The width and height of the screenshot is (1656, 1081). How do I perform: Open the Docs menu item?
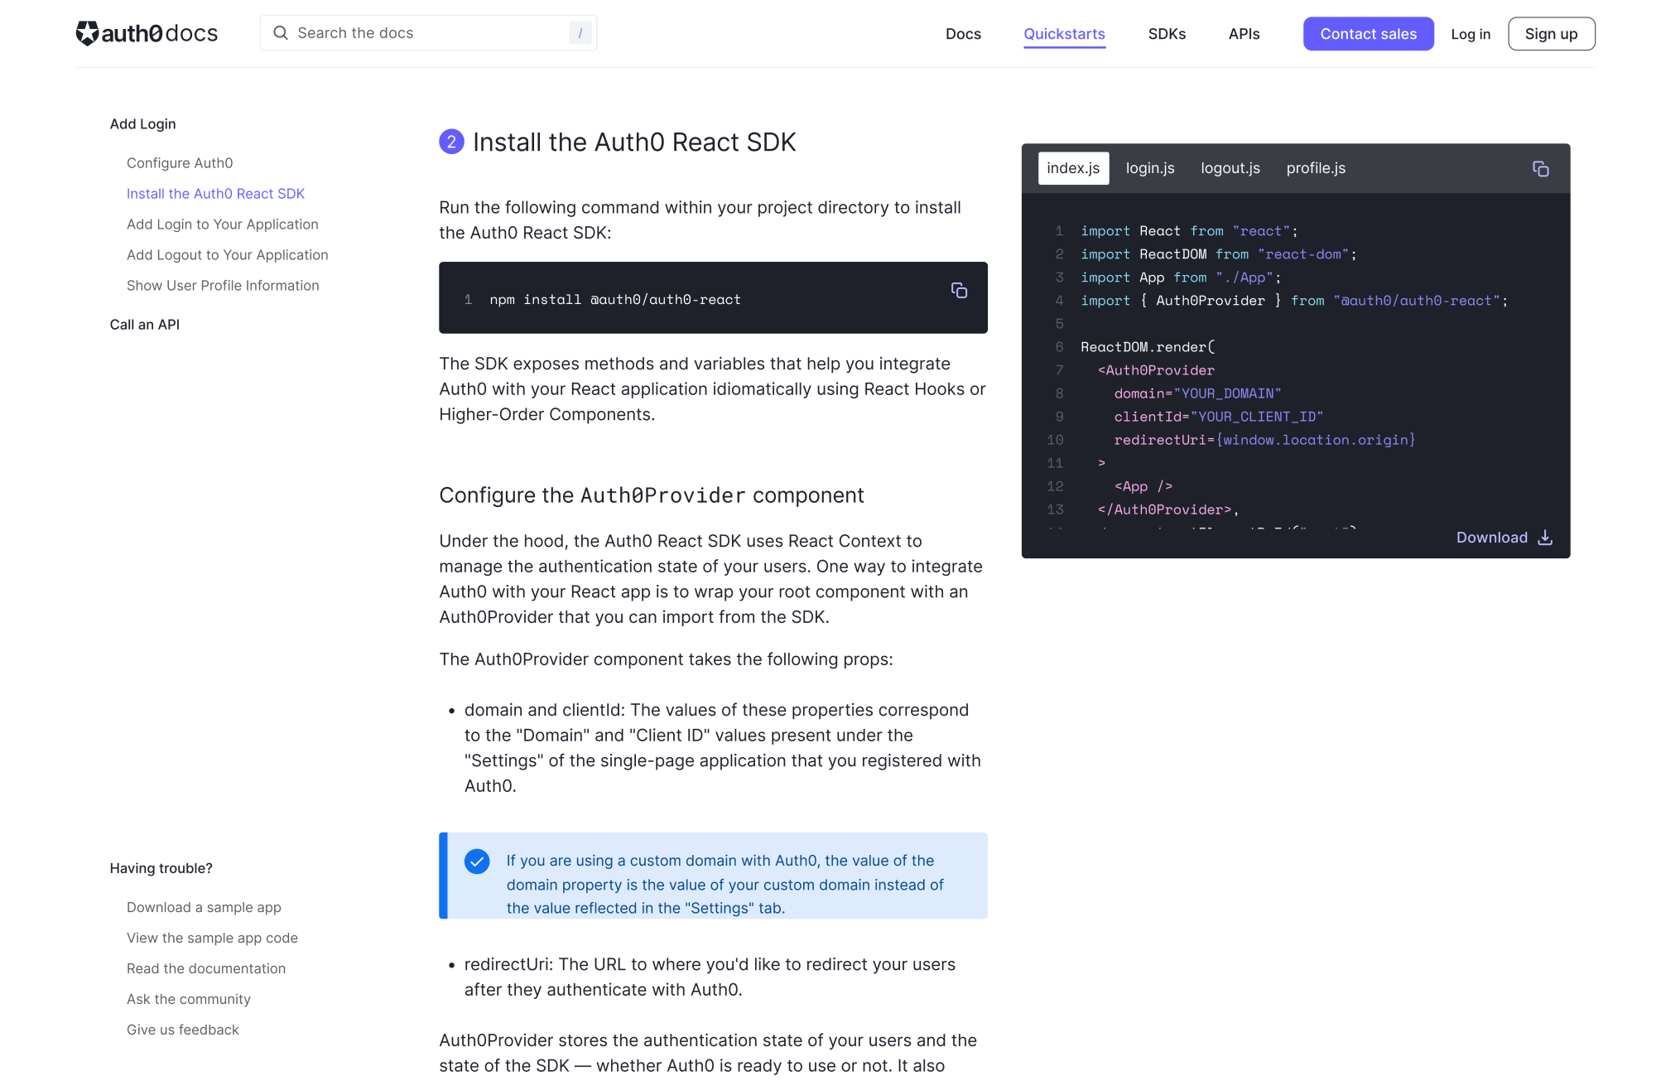[x=963, y=34]
